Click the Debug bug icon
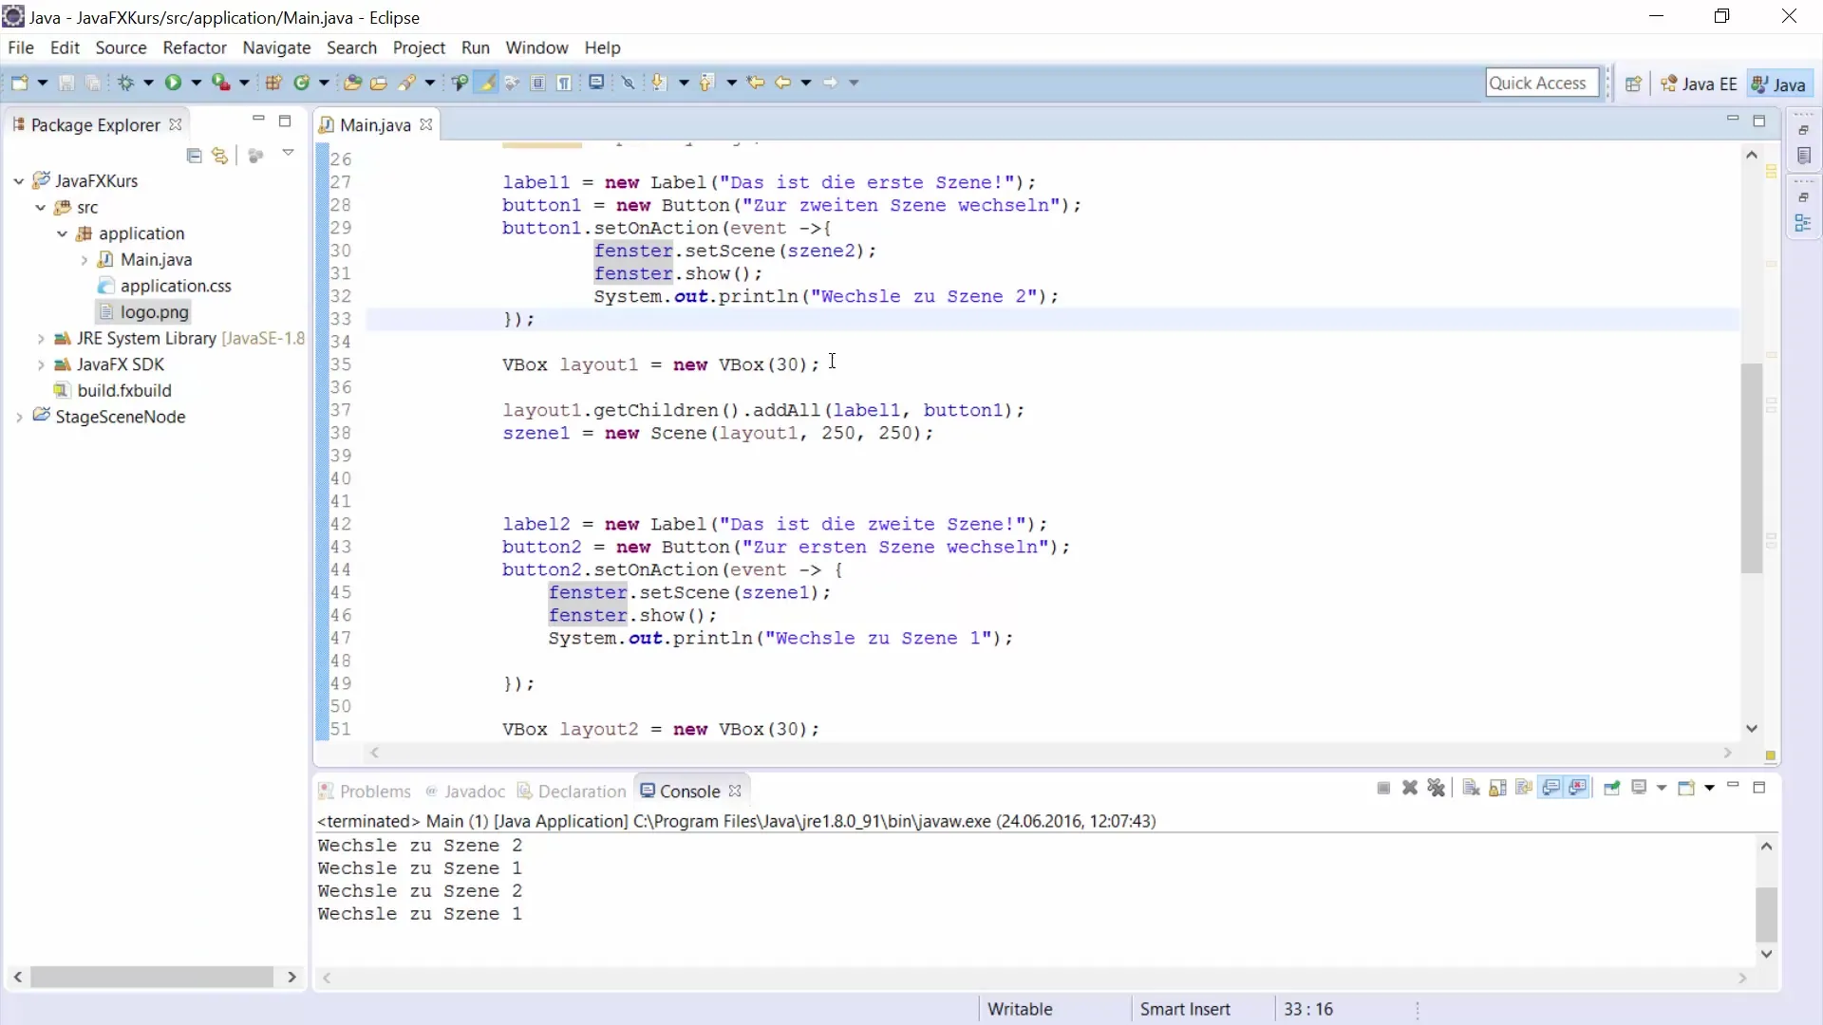This screenshot has height=1025, width=1823. tap(125, 84)
